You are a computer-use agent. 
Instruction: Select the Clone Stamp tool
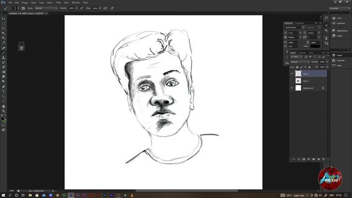pyautogui.click(x=3, y=57)
